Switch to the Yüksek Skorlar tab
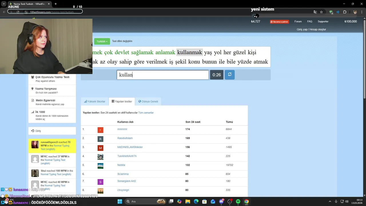The height and width of the screenshot is (206, 366). [x=95, y=102]
